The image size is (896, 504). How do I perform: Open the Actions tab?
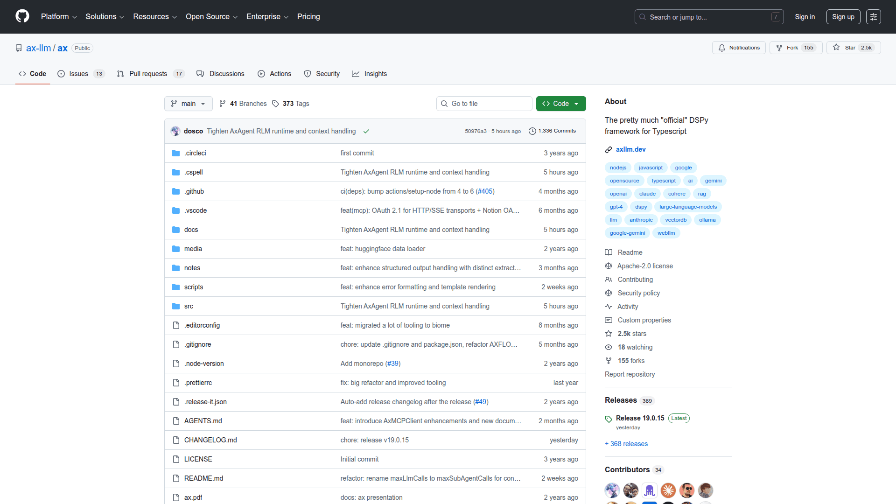(274, 74)
